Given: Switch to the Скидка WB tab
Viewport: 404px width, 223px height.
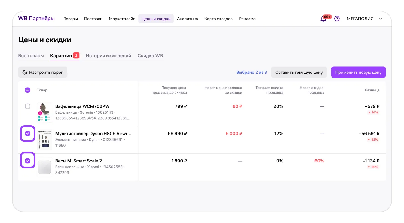Looking at the screenshot, I should tap(150, 56).
